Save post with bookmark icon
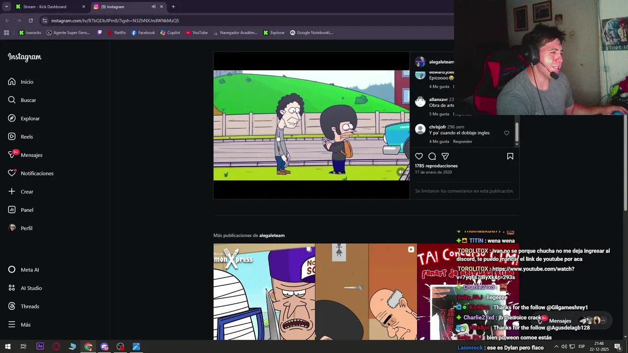 [510, 156]
